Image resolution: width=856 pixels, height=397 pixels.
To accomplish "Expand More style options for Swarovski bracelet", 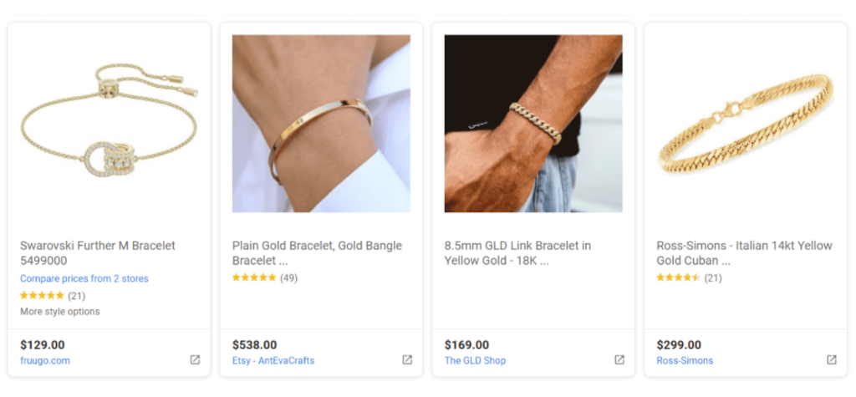I will (60, 311).
